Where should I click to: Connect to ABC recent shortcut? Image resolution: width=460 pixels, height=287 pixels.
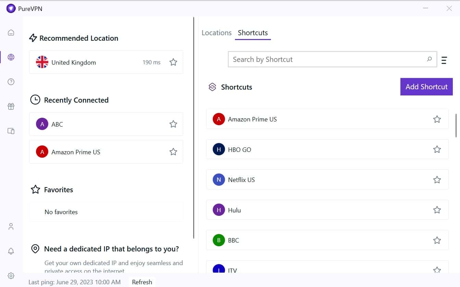[106, 124]
